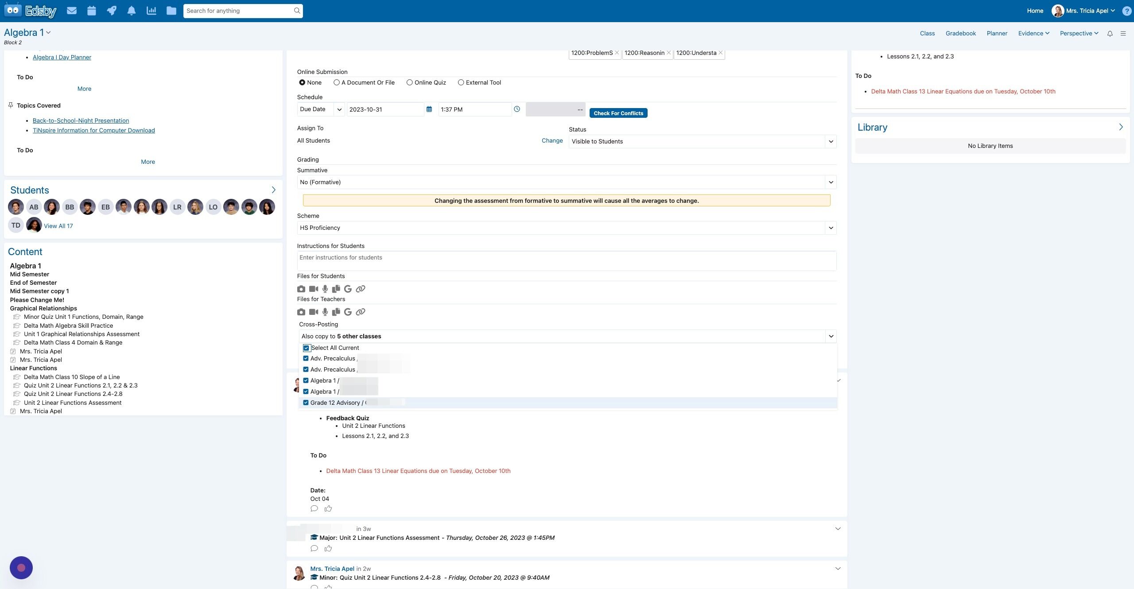Add photo under Files for Students
Viewport: 1134px width, 589px height.
point(301,289)
